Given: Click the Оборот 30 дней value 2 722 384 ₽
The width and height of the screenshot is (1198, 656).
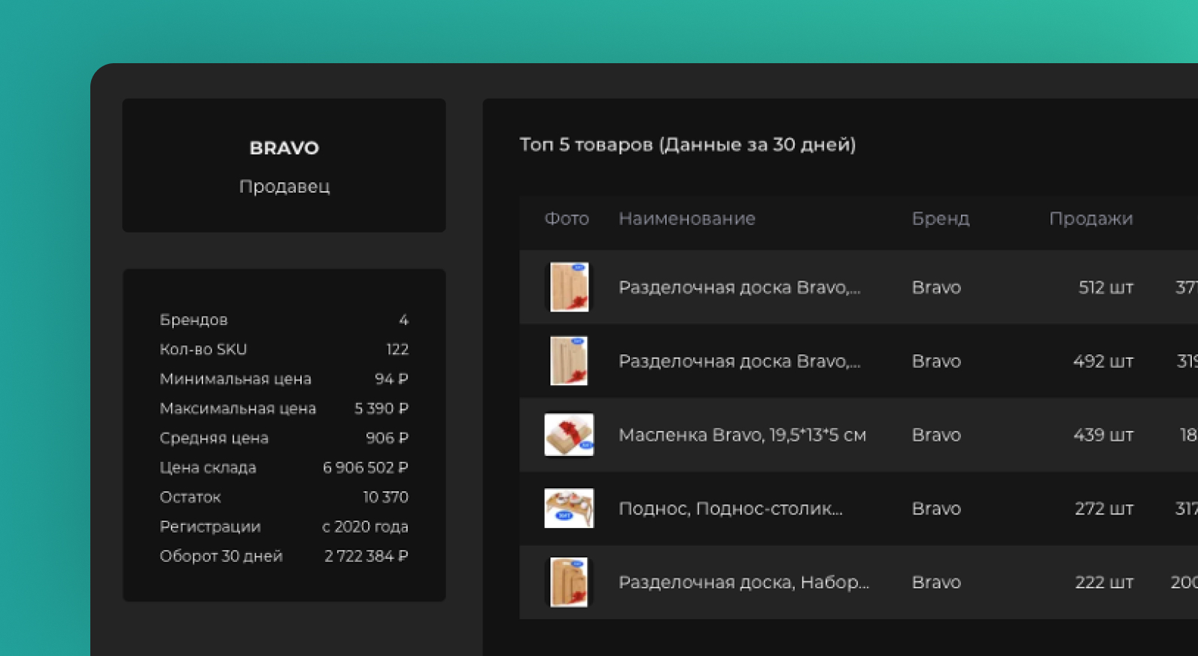Looking at the screenshot, I should point(366,556).
